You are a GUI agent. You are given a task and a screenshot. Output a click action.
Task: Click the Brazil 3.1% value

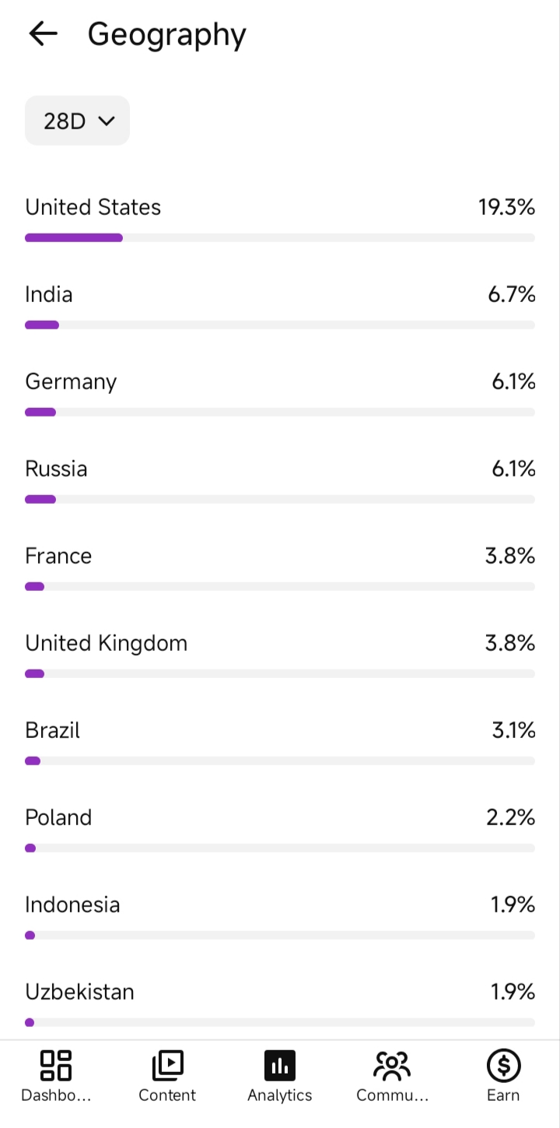click(513, 730)
